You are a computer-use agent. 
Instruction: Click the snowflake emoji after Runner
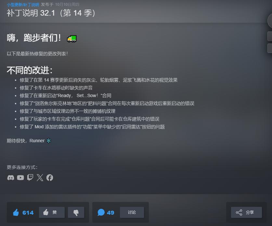[49, 141]
